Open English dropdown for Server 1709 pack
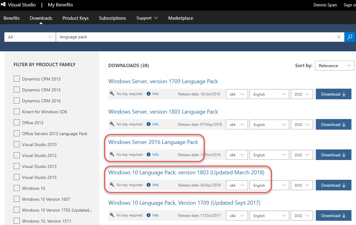 click(x=269, y=94)
